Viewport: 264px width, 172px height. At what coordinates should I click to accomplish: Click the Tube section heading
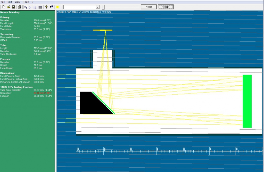pos(3,45)
